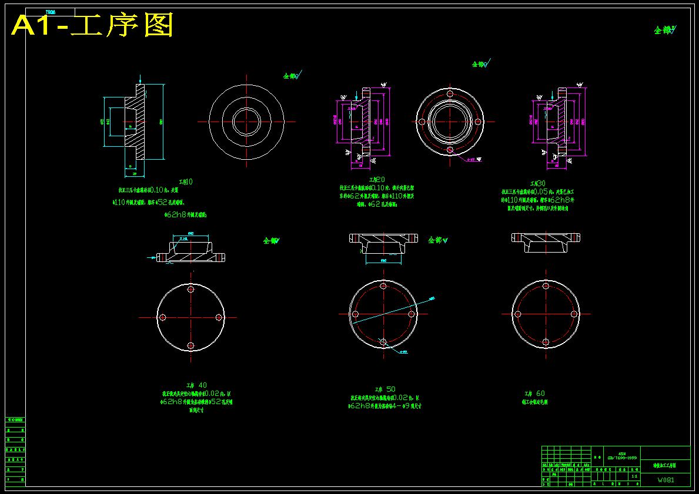
Task: Click the single note line under 工序 60
Action: click(534, 402)
